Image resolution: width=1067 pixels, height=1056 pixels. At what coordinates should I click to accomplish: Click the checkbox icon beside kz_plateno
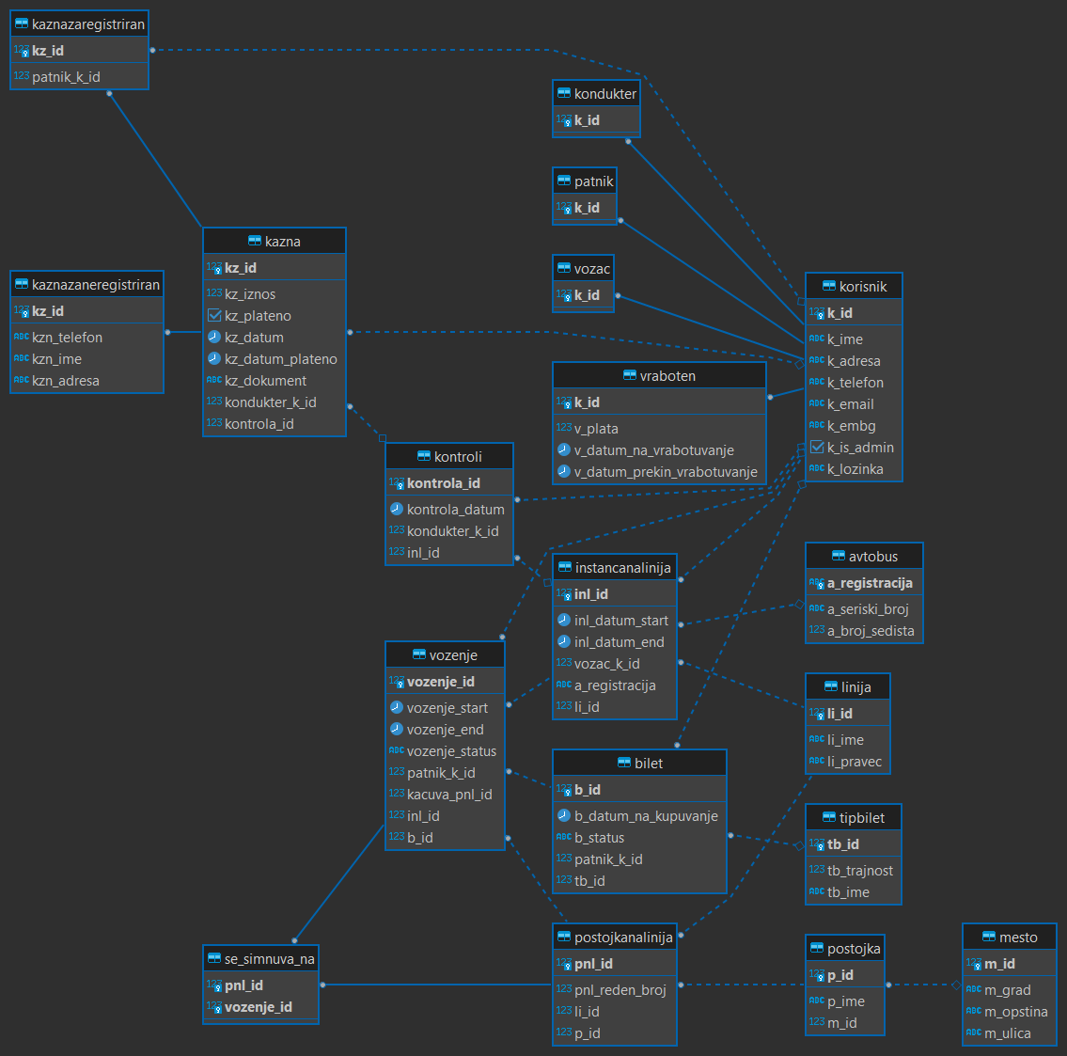pos(213,316)
